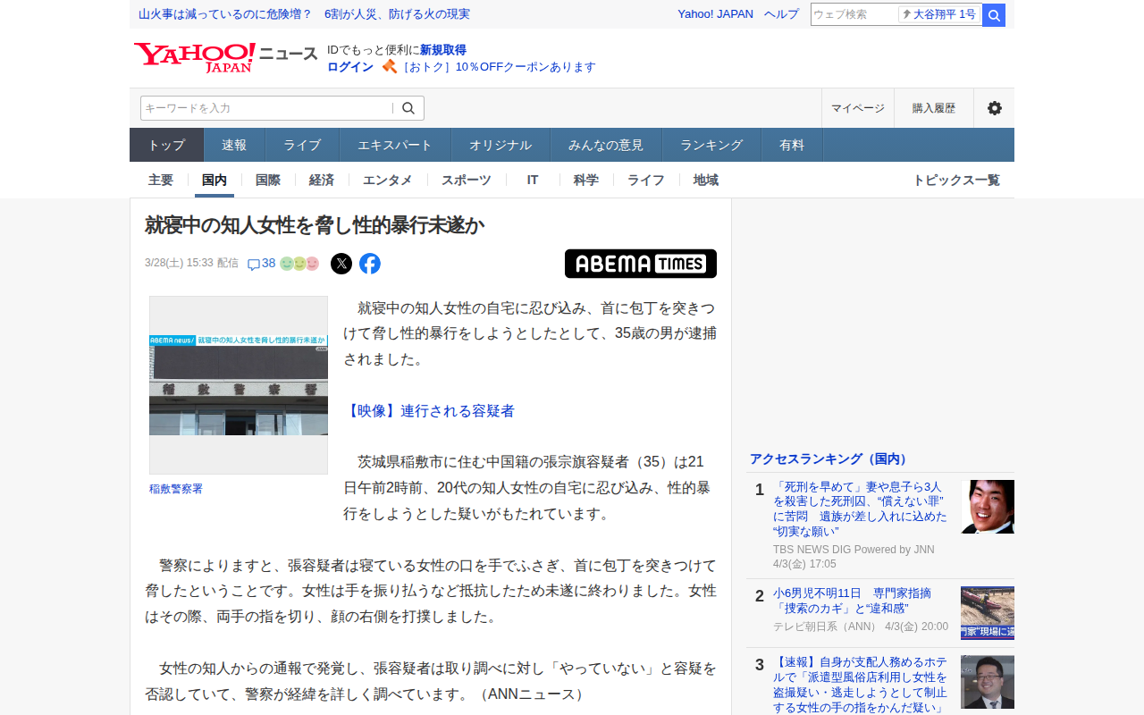Open the エンタメ category
This screenshot has height=715, width=1144.
click(388, 180)
